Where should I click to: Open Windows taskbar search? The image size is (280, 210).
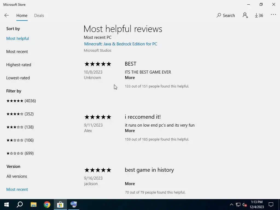tap(20, 205)
